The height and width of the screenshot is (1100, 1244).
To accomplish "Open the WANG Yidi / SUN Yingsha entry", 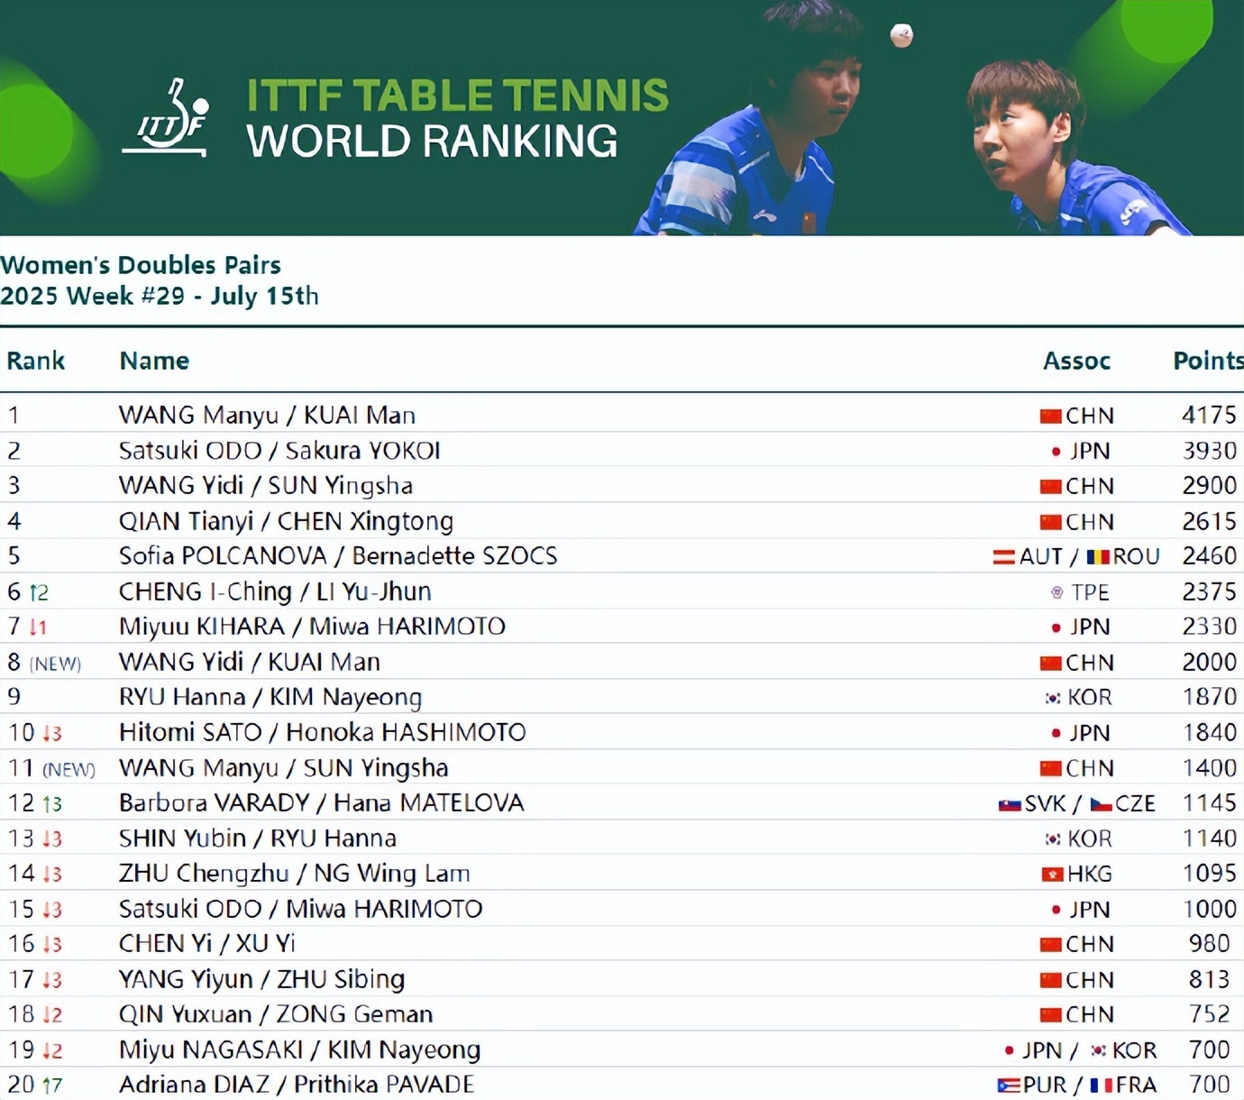I will point(266,485).
